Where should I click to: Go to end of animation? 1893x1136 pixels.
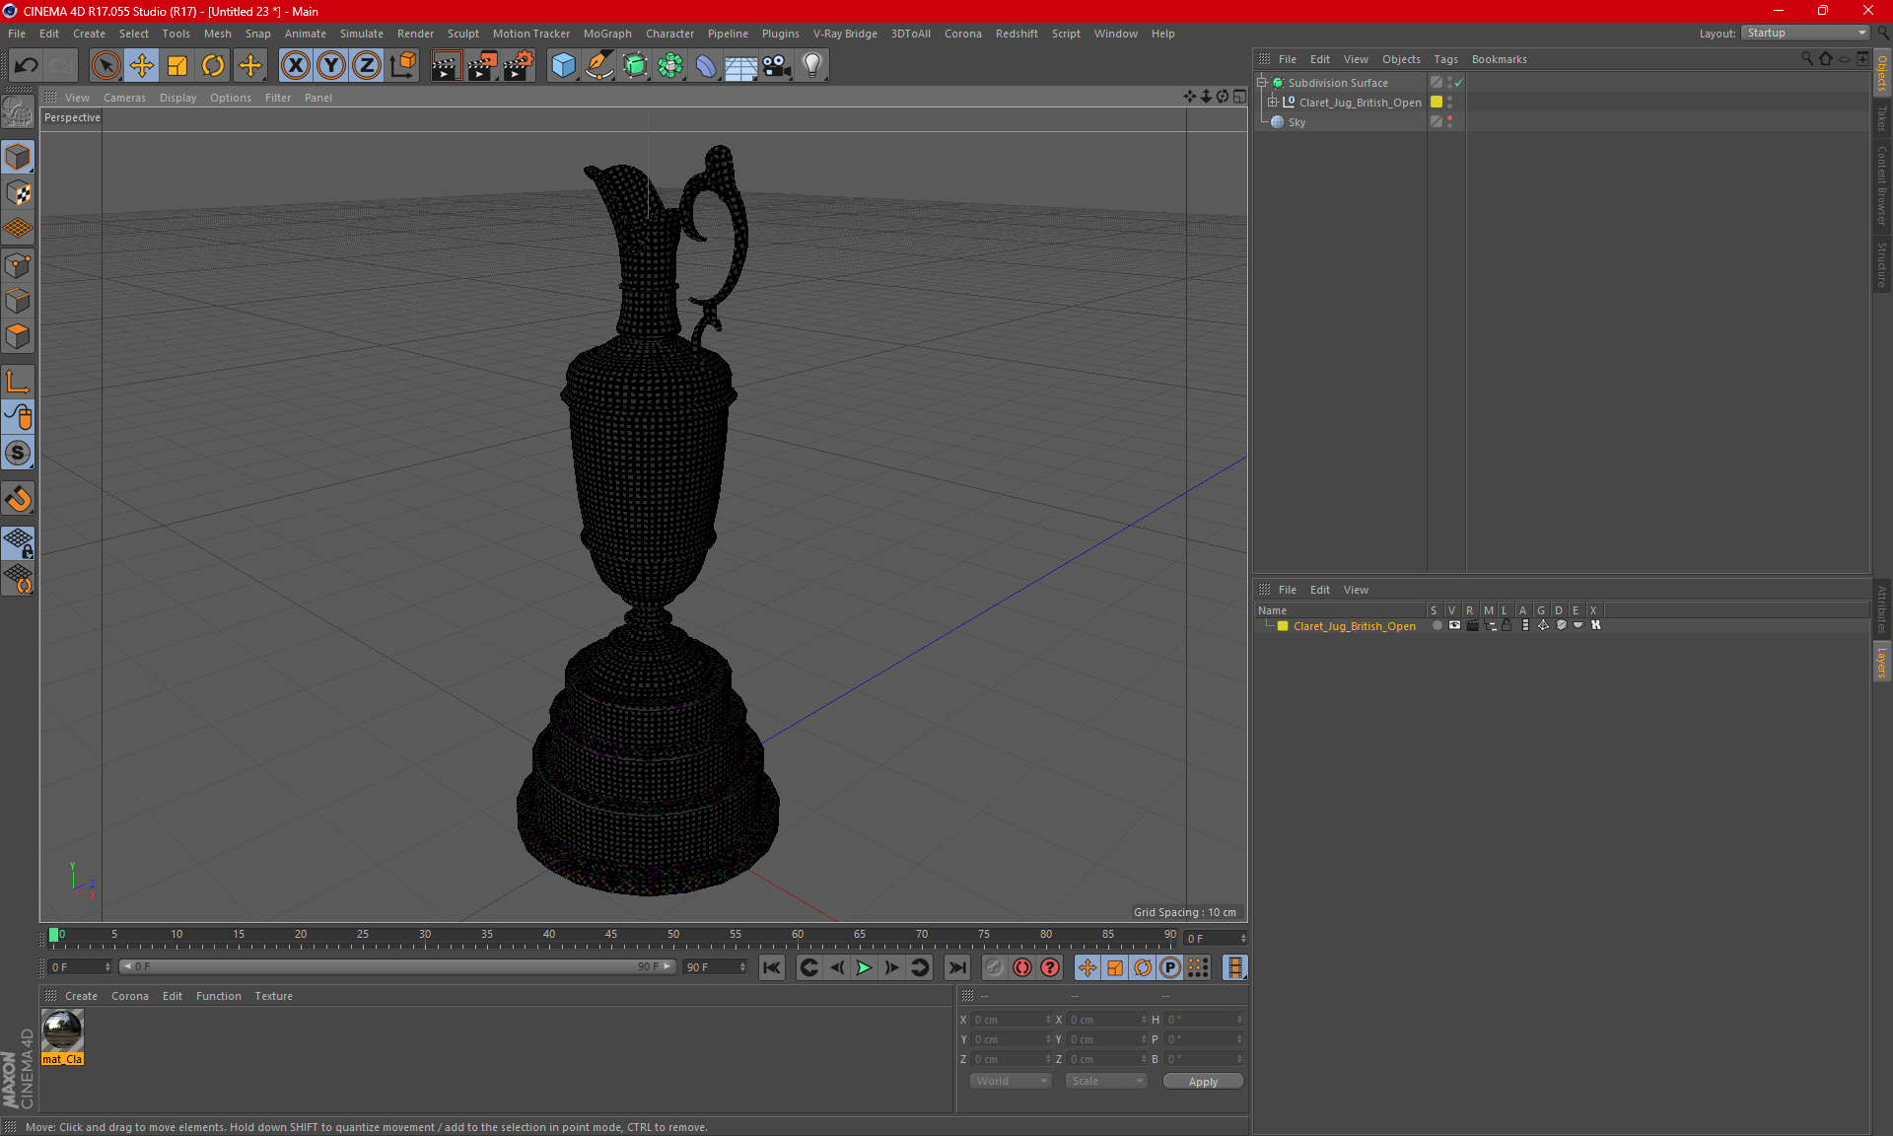coord(956,967)
